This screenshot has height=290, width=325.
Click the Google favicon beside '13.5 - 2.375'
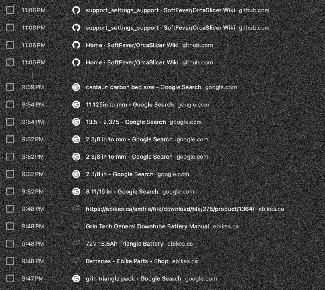pyautogui.click(x=76, y=122)
